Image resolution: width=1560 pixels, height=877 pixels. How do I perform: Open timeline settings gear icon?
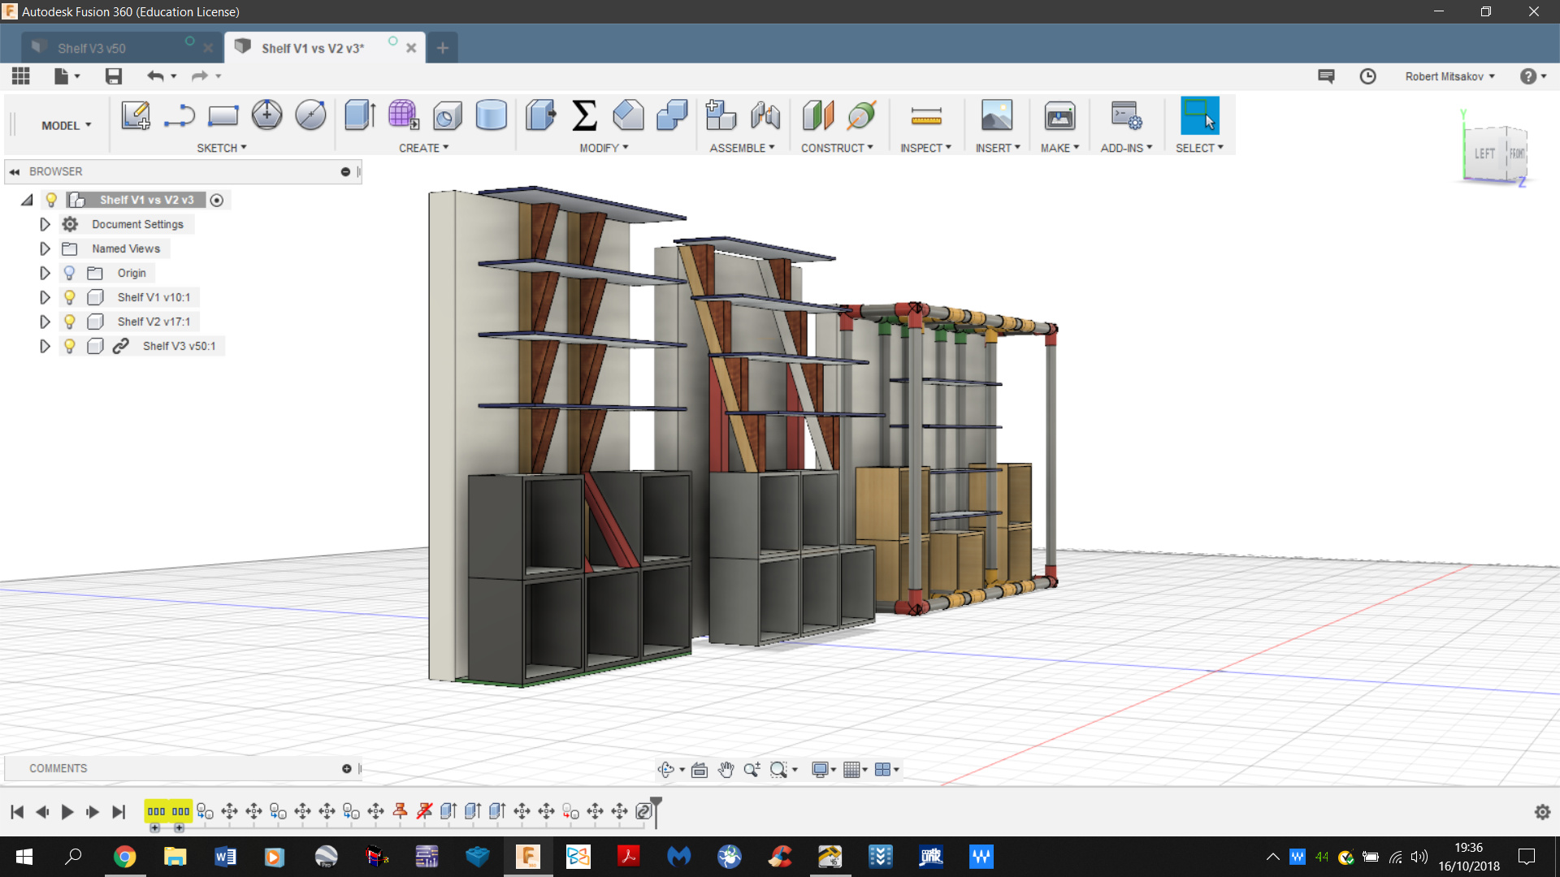1542,812
